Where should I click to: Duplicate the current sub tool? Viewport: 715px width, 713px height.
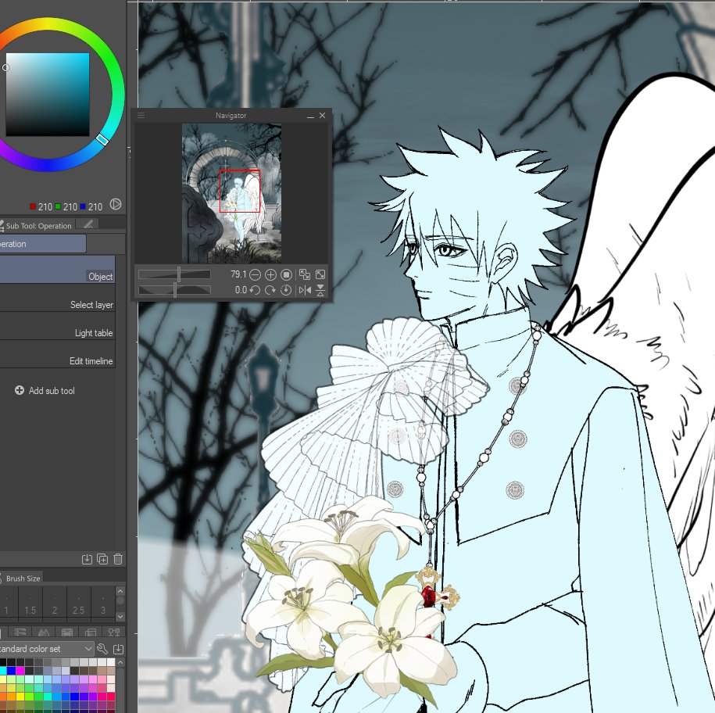[x=102, y=559]
